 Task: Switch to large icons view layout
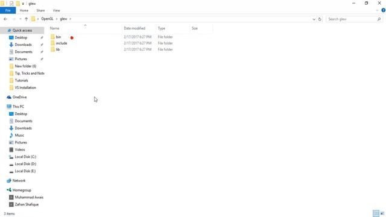click(382, 213)
